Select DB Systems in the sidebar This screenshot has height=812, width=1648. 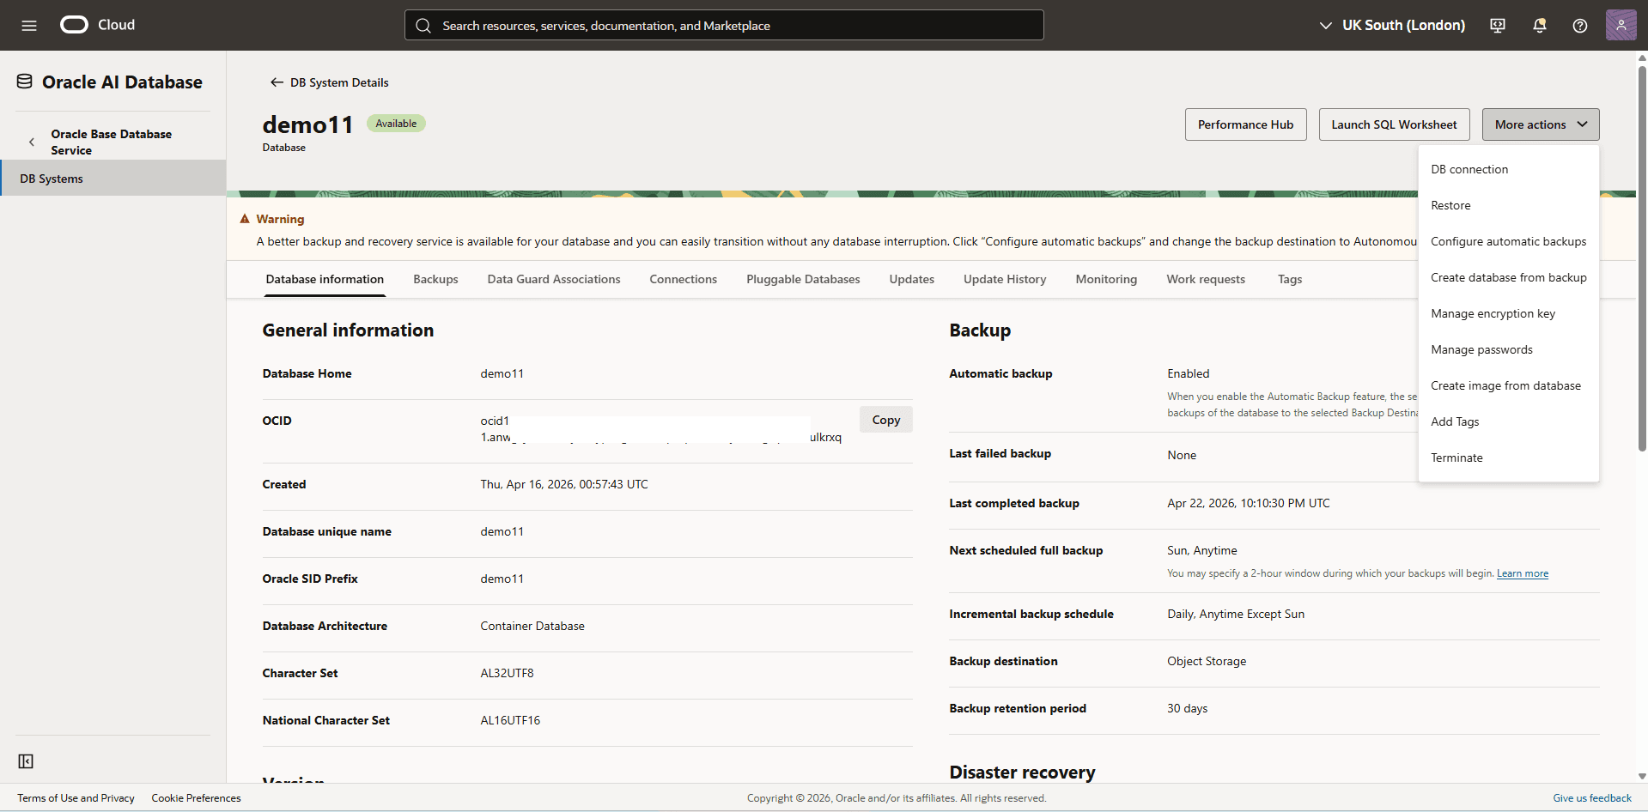113,179
